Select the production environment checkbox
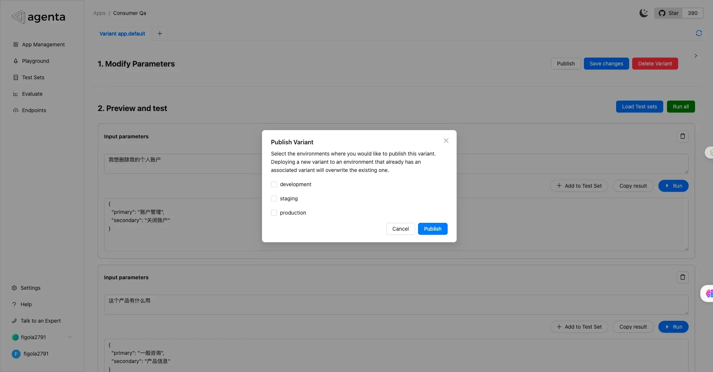 click(x=274, y=213)
